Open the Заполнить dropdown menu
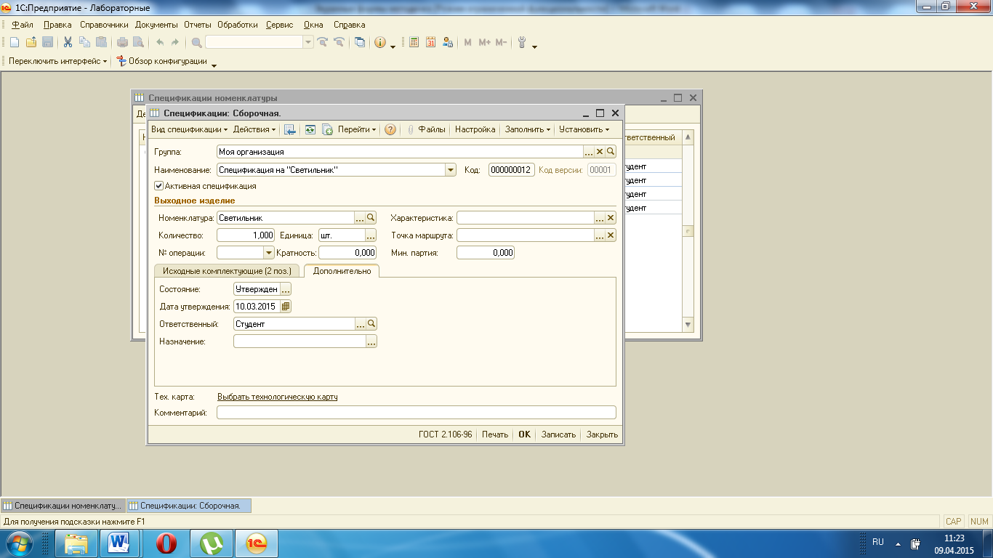 coord(528,129)
